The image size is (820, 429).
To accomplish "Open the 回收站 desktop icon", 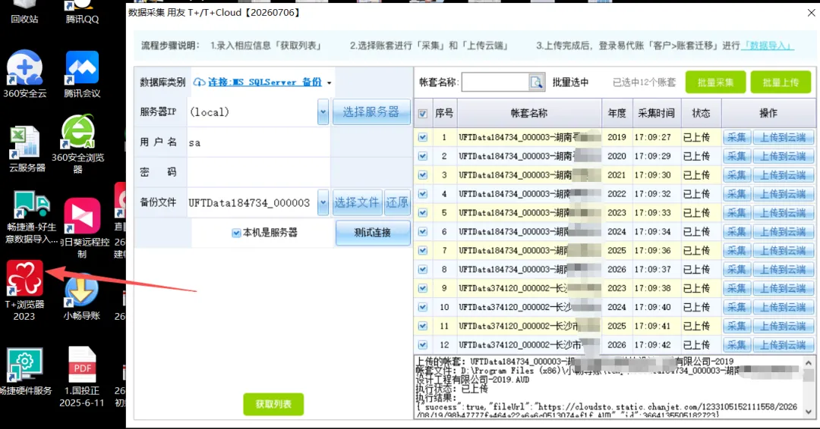I will coord(24,13).
